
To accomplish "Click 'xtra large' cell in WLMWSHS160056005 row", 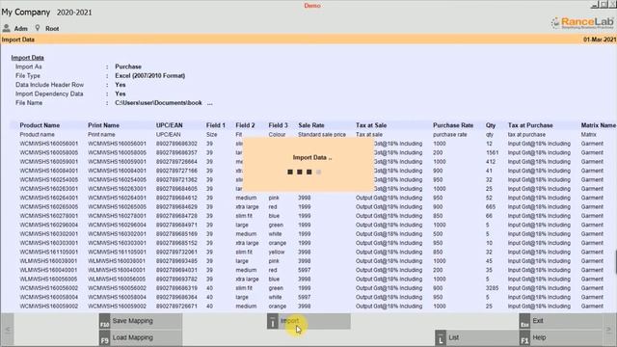I will point(247,280).
